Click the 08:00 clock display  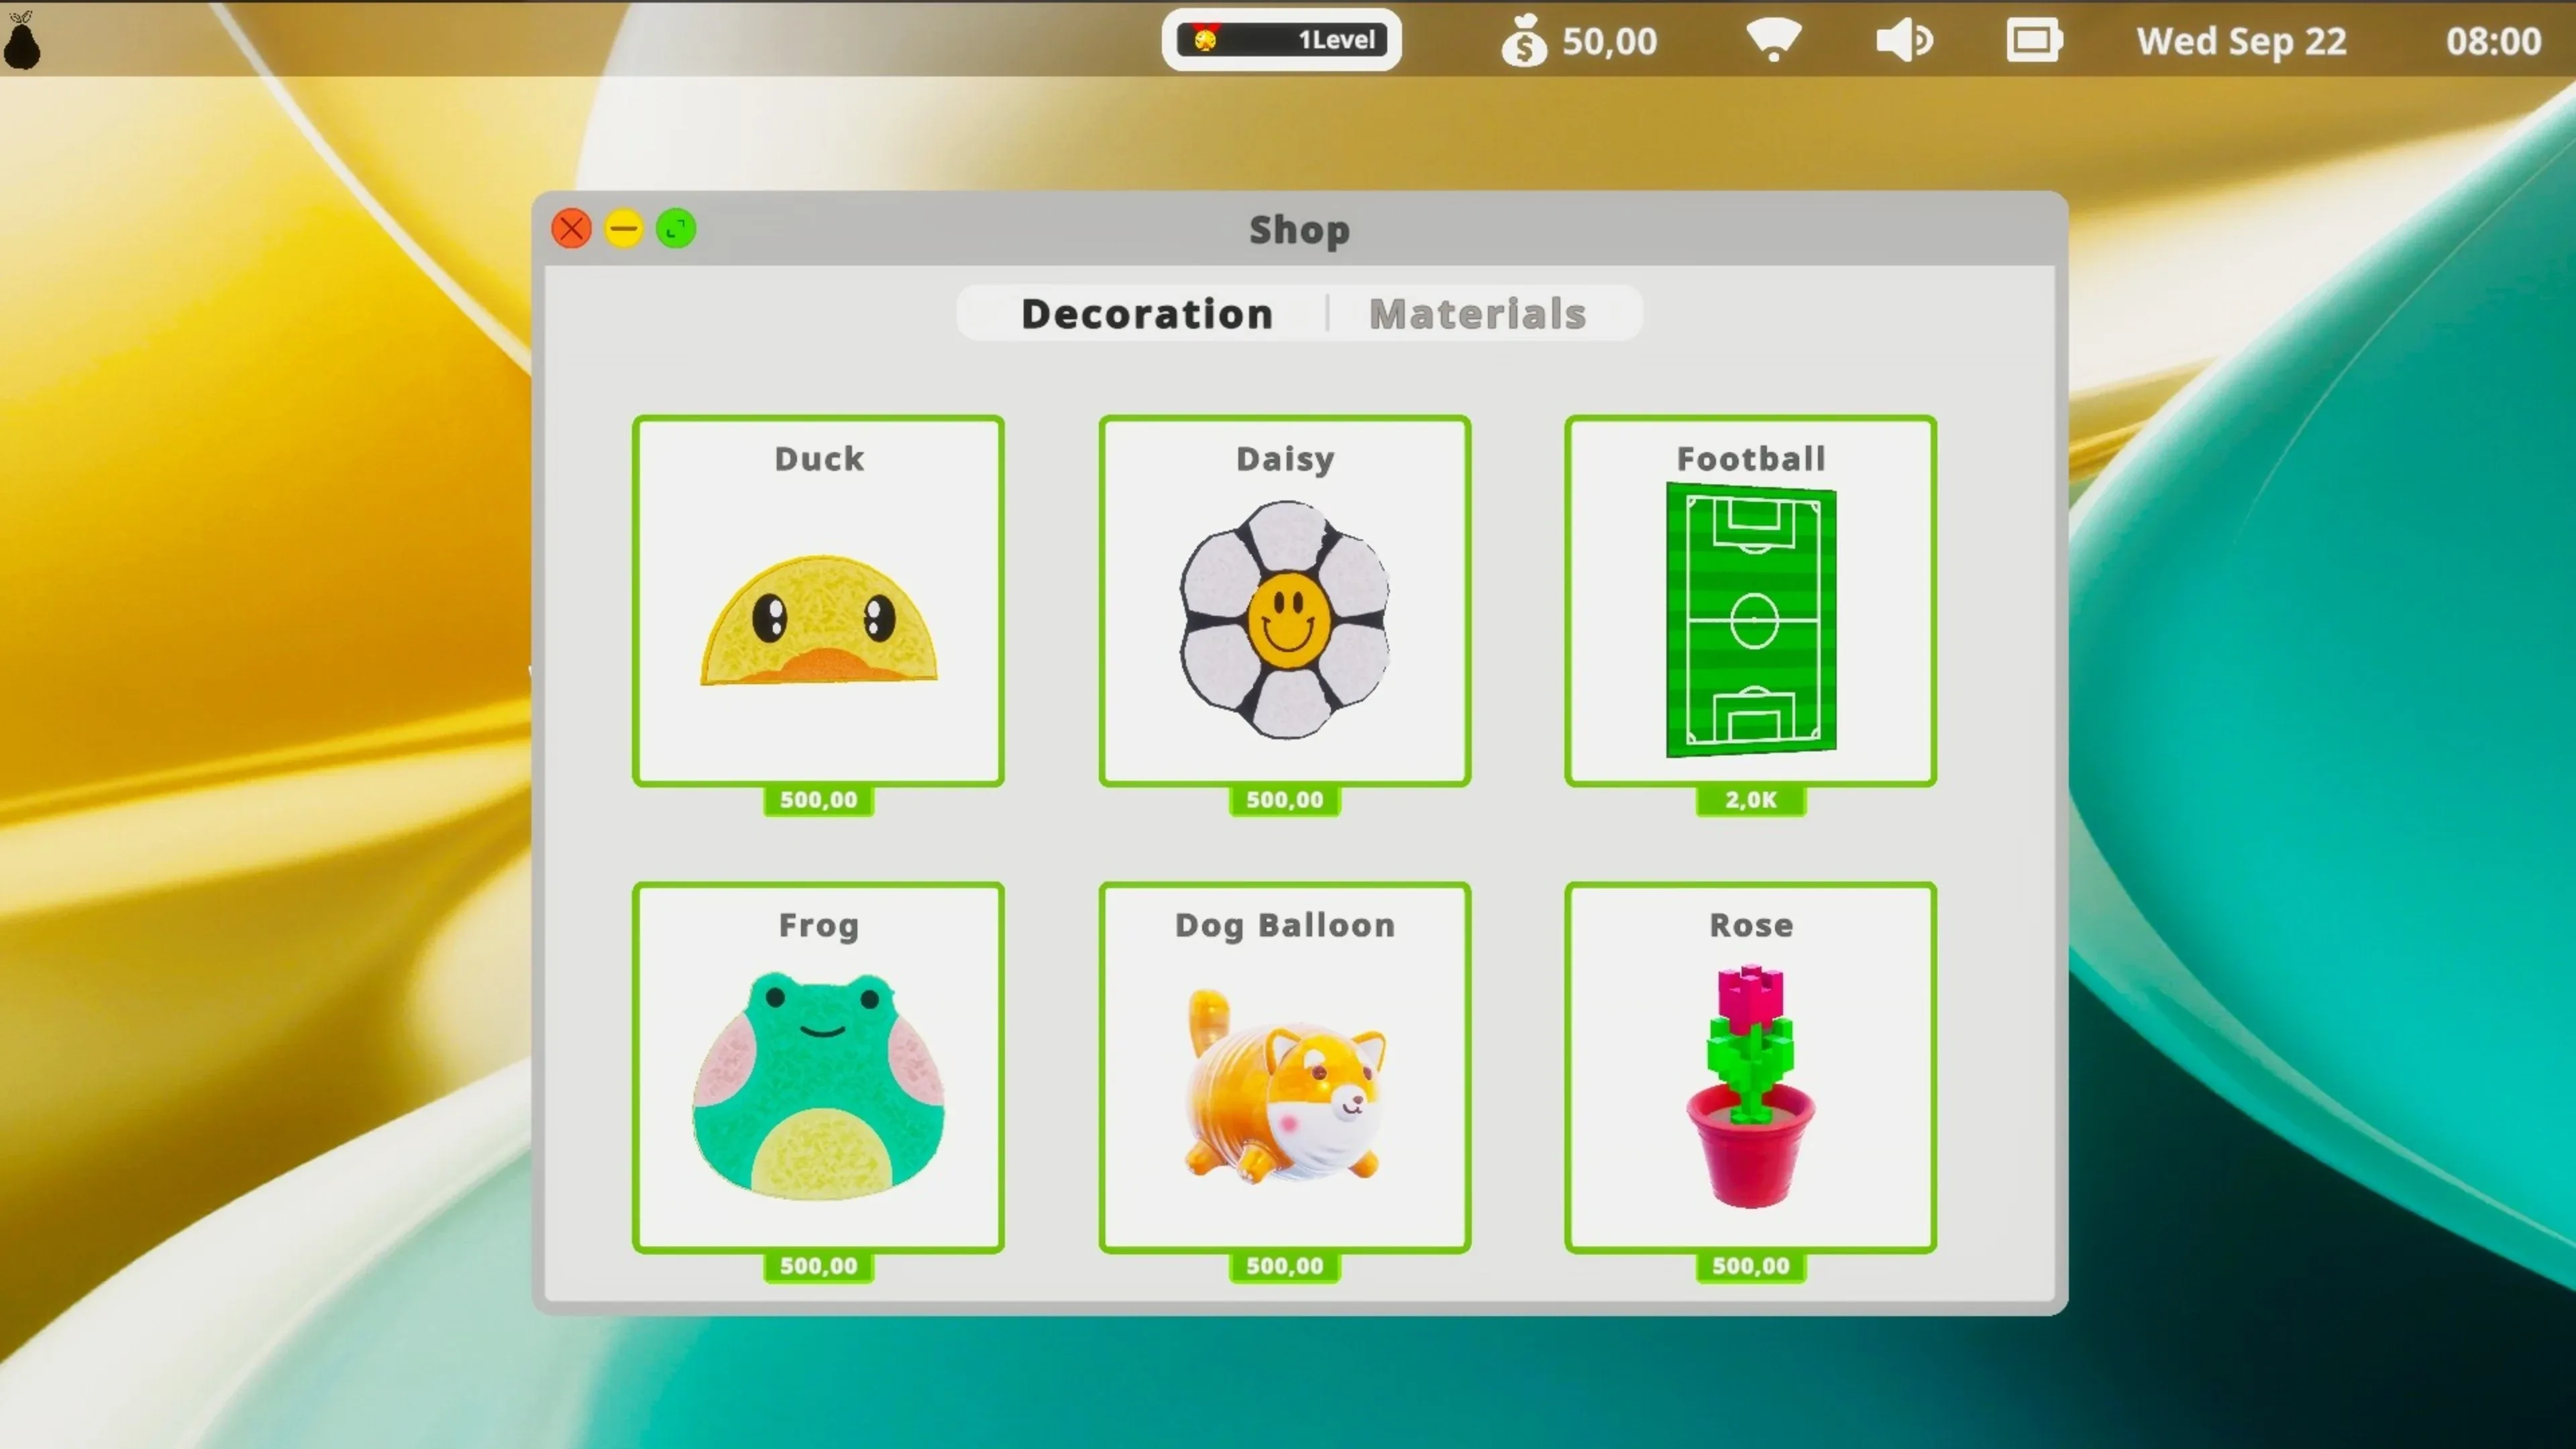(2492, 41)
